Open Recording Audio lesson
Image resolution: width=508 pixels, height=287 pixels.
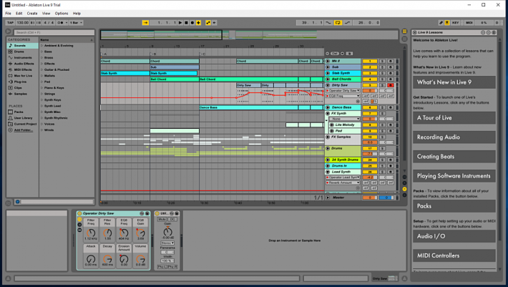(x=454, y=137)
